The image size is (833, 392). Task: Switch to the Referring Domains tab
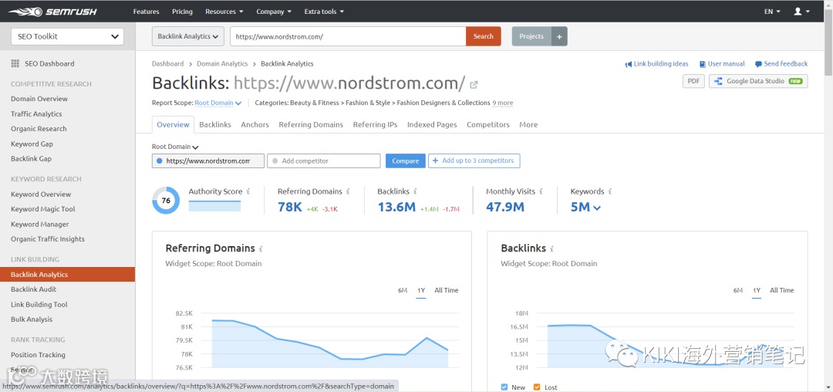pyautogui.click(x=311, y=124)
